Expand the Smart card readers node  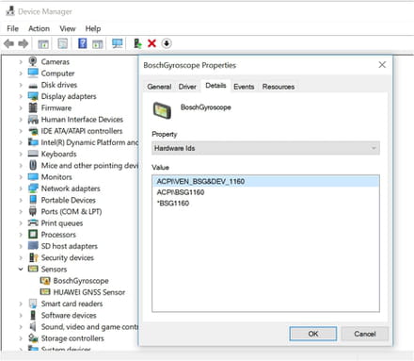click(21, 304)
